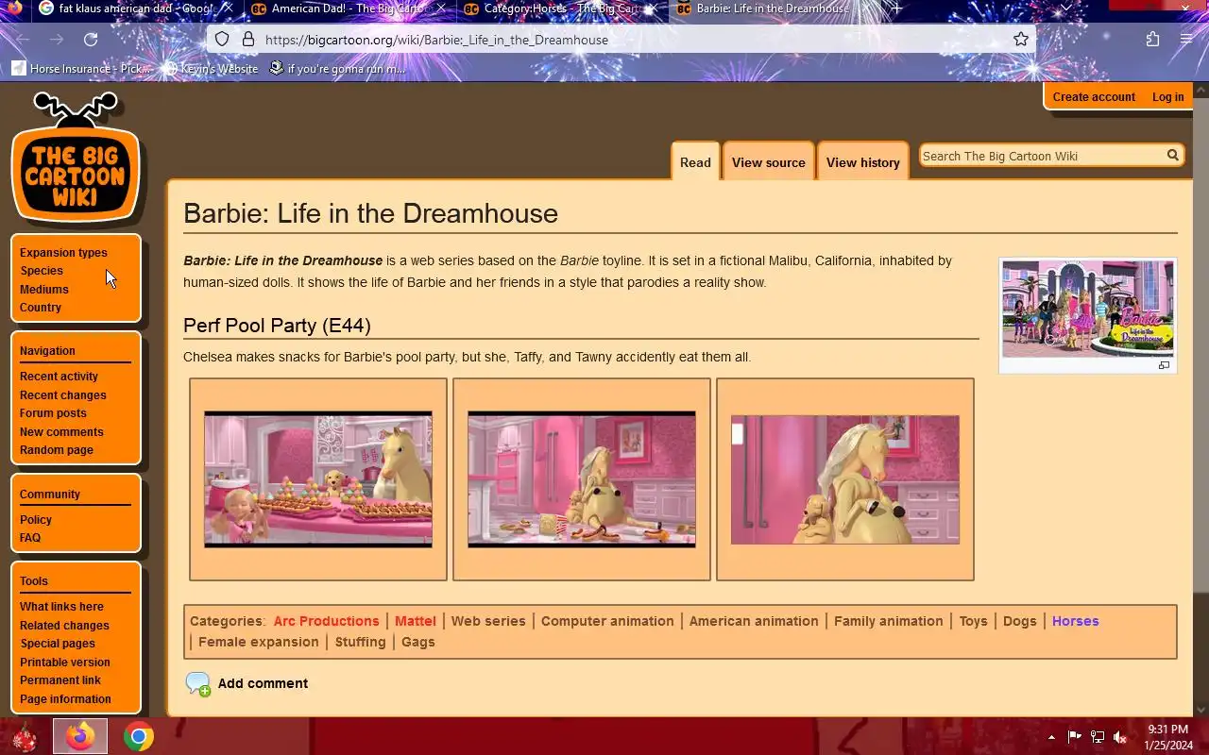Select the Read tab

pyautogui.click(x=695, y=162)
